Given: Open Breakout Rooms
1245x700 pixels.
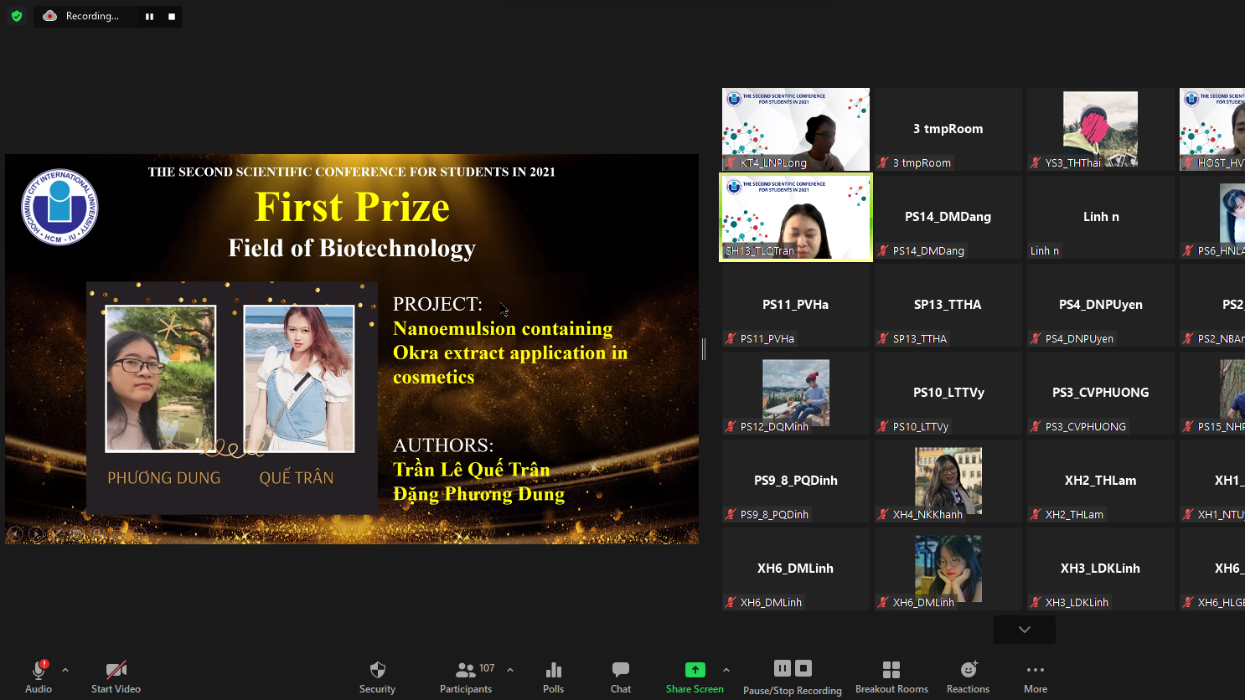Looking at the screenshot, I should tap(891, 677).
